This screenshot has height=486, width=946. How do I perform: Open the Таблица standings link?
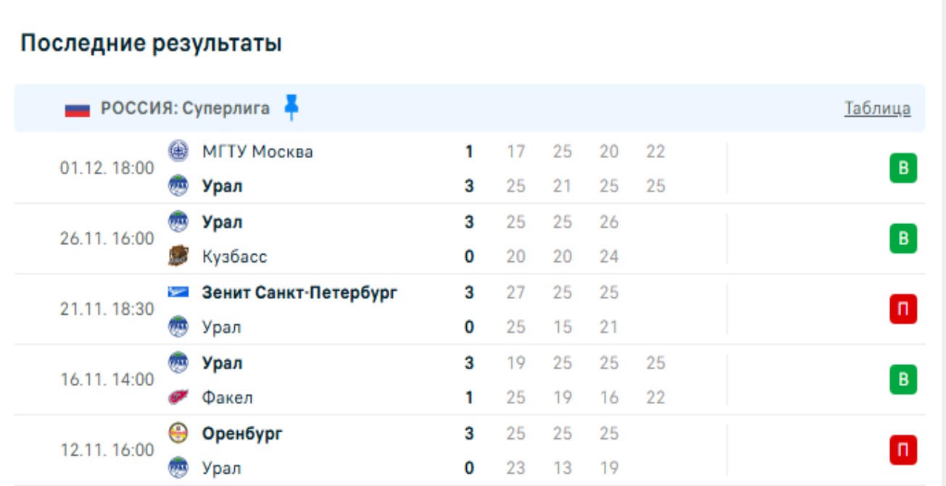pos(877,109)
